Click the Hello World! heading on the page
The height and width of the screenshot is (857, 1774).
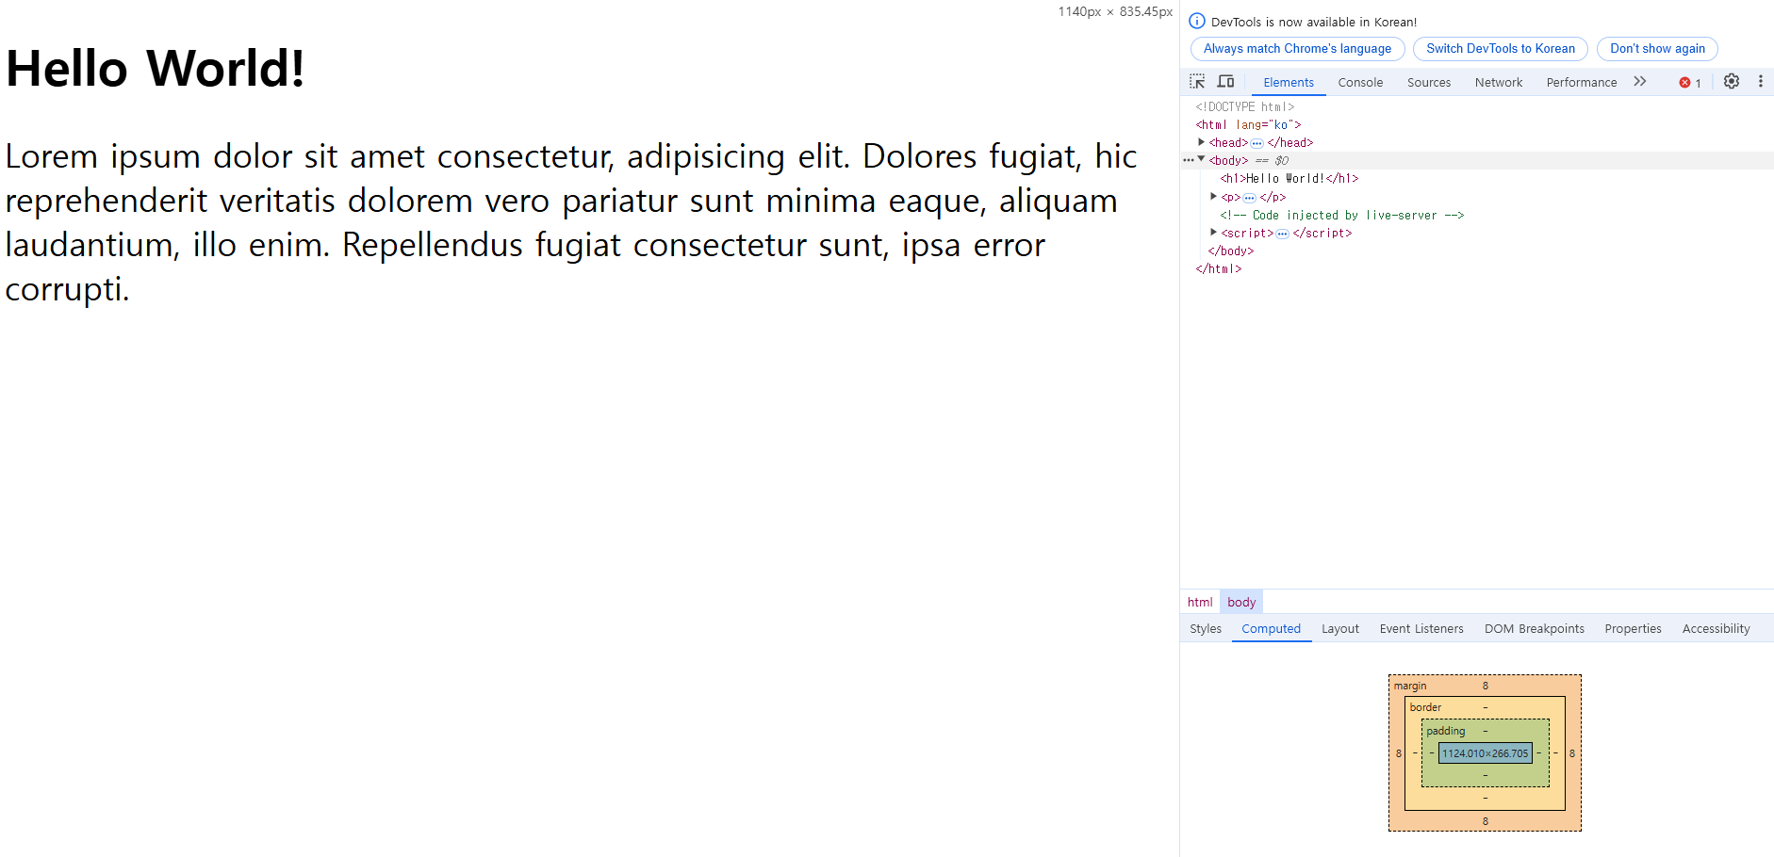tap(156, 69)
